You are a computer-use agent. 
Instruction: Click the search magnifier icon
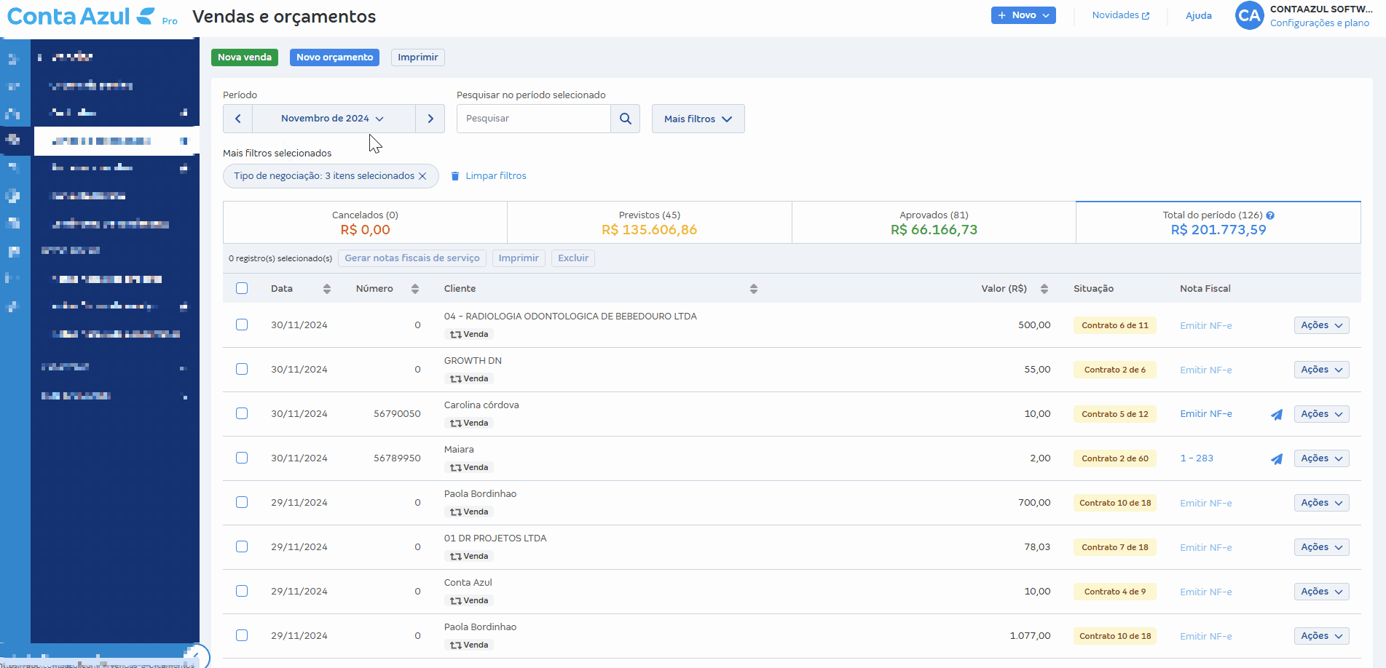coord(625,119)
